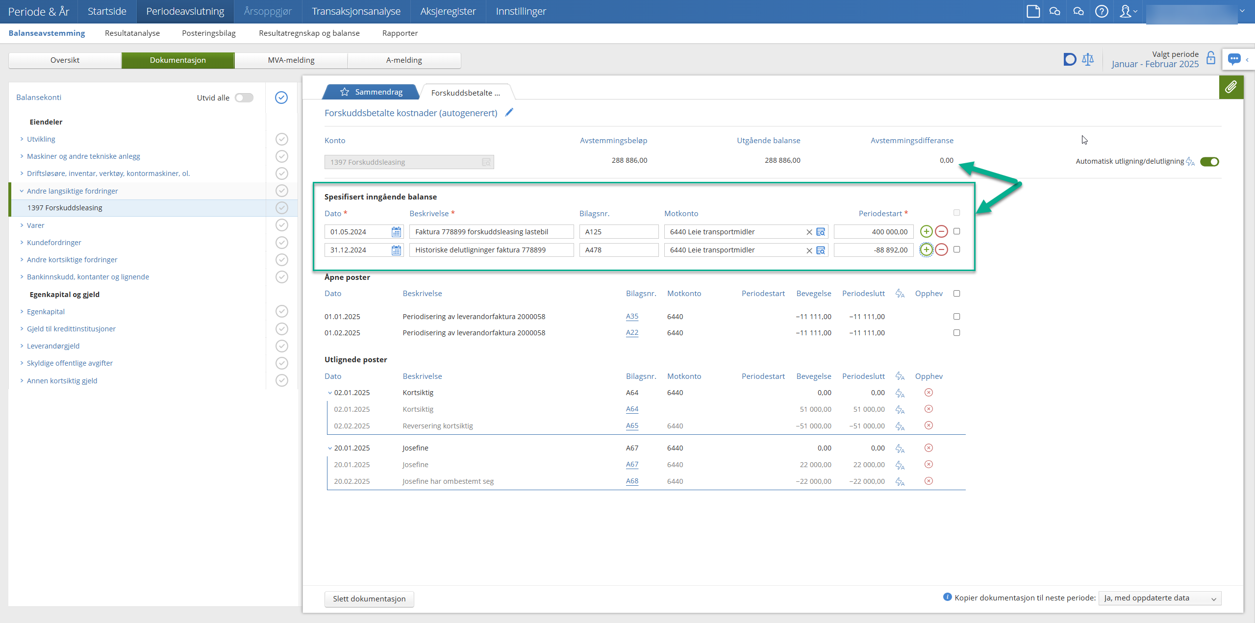Click the Opphev X icon for Kortsiktig A64 group

928,393
